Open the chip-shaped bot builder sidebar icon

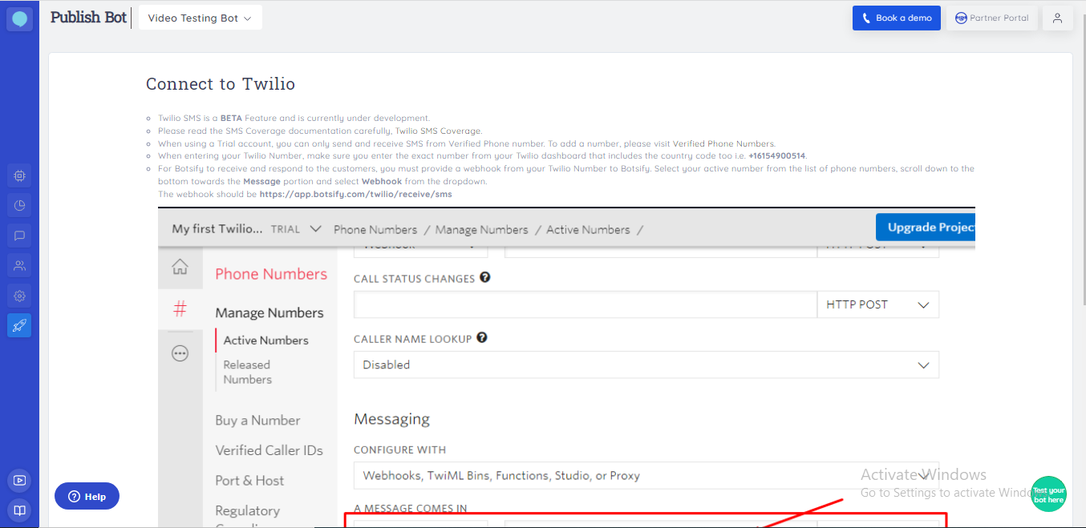point(19,175)
